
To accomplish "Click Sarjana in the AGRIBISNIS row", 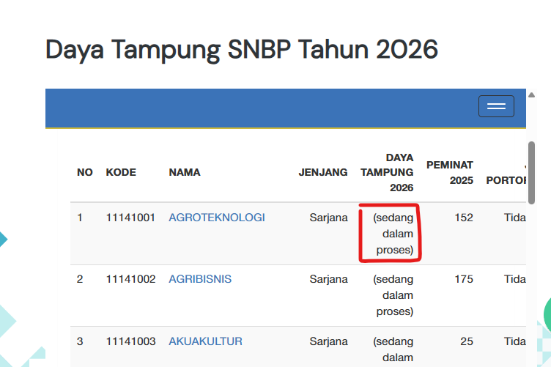I will coord(328,279).
